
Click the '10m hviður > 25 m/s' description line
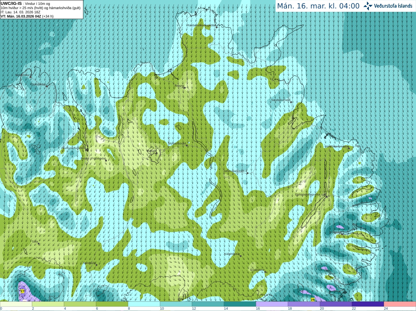41,8
